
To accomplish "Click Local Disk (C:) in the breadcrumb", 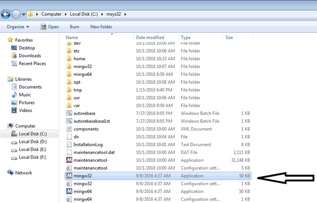I will (83, 14).
